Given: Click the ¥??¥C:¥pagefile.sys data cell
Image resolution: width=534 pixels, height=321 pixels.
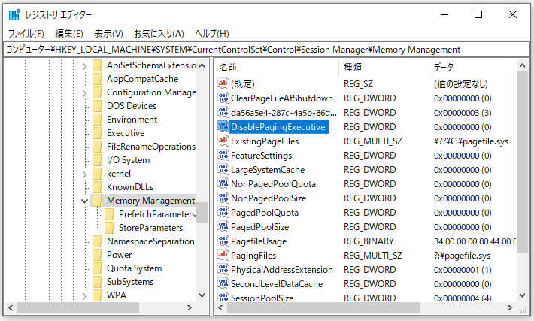Looking at the screenshot, I should tap(471, 141).
